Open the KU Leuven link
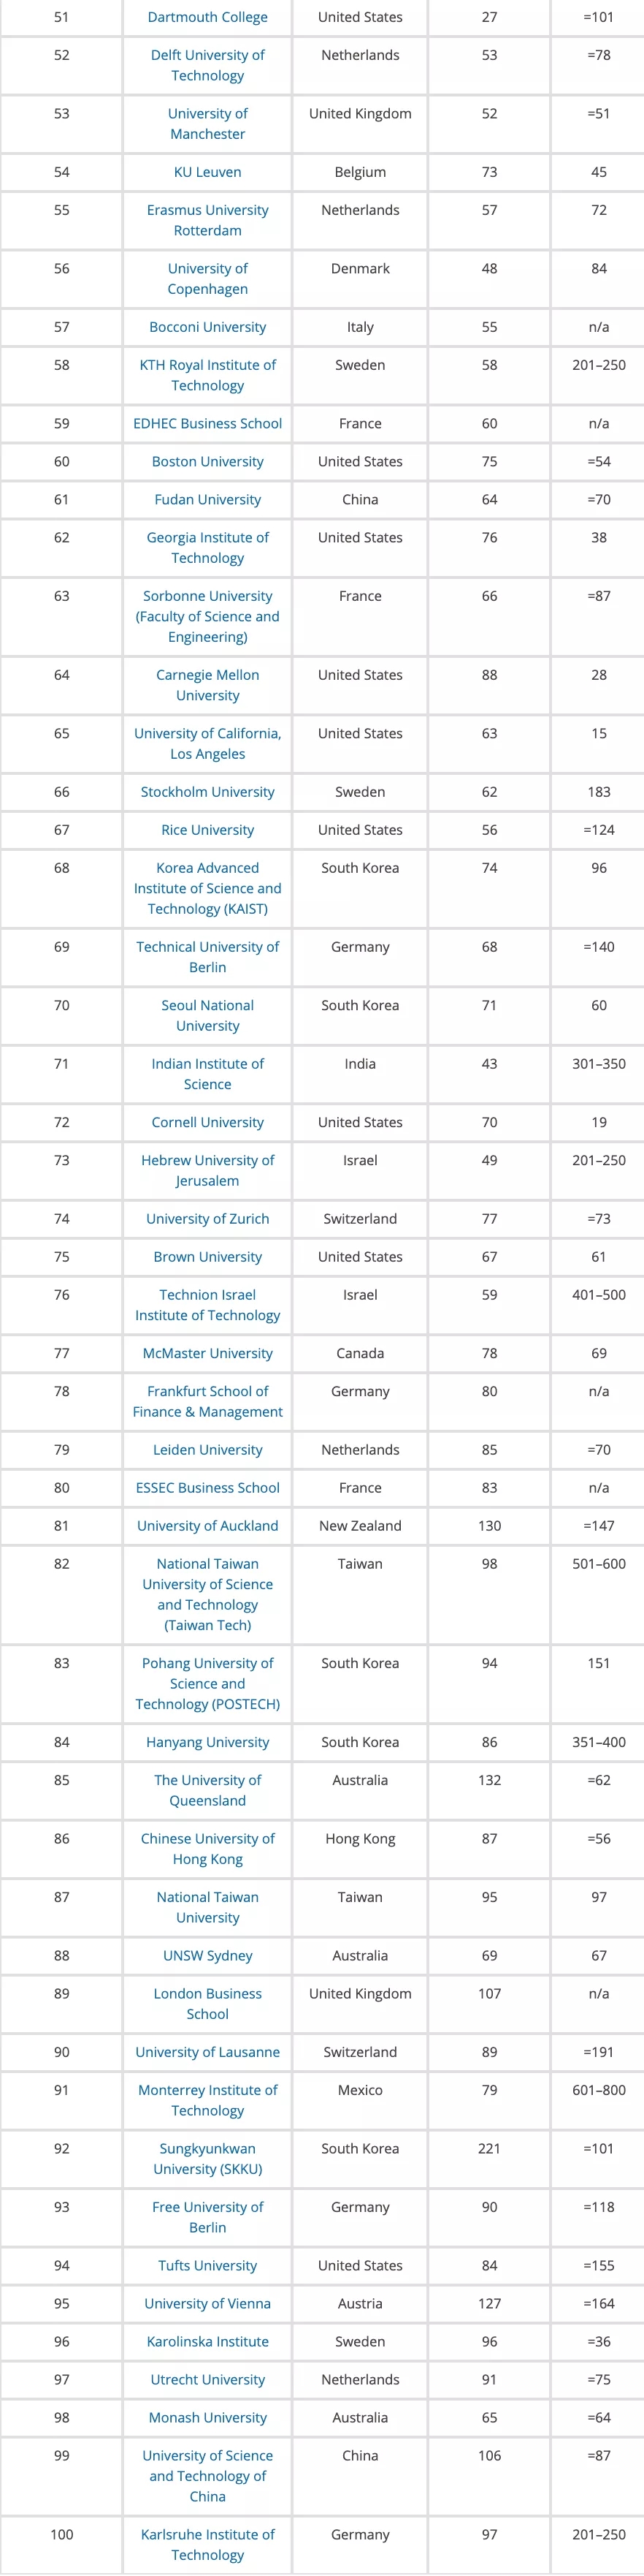644x2576 pixels. coord(207,172)
